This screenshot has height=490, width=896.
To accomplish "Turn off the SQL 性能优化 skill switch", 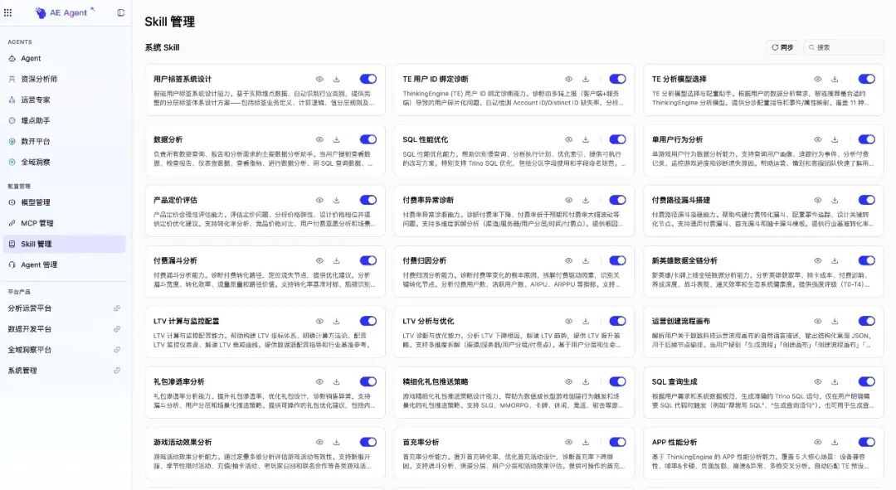I will pos(617,139).
